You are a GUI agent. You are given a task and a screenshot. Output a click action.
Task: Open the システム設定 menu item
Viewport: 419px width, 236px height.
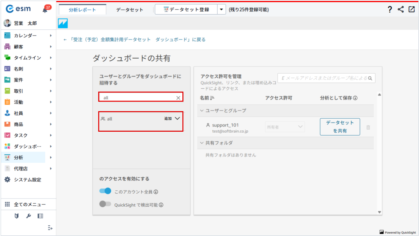tap(27, 180)
